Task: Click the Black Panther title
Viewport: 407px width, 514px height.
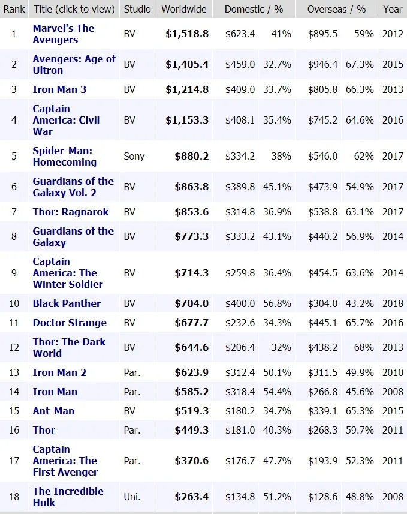Action: pyautogui.click(x=67, y=303)
